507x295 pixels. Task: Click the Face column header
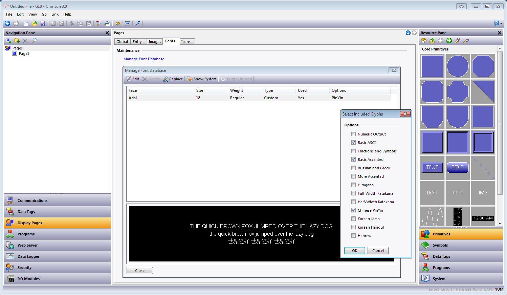160,90
